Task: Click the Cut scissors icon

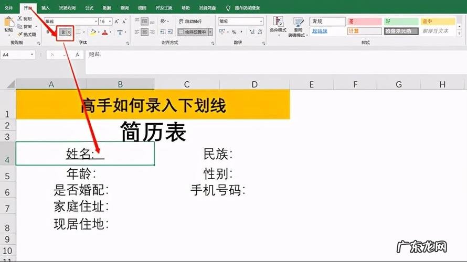Action: (x=20, y=18)
